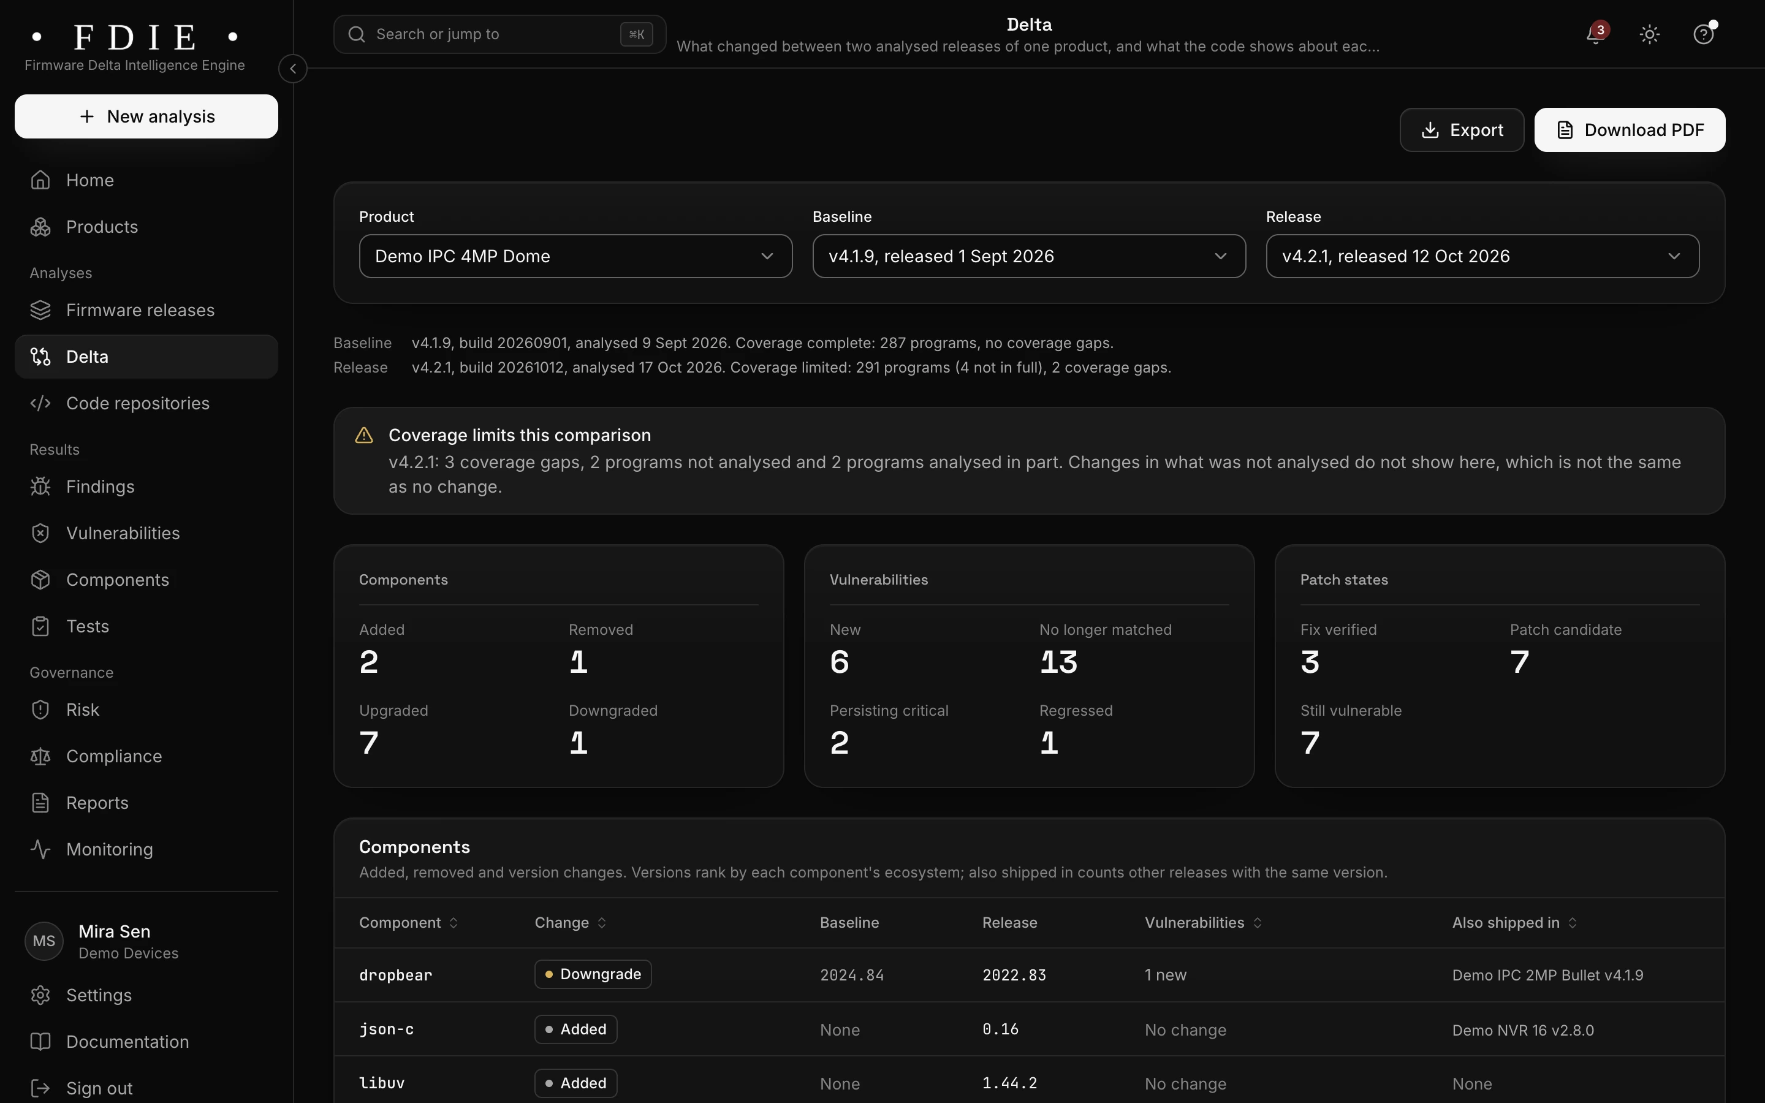Click the Findings bug icon
The height and width of the screenshot is (1103, 1765).
click(41, 487)
